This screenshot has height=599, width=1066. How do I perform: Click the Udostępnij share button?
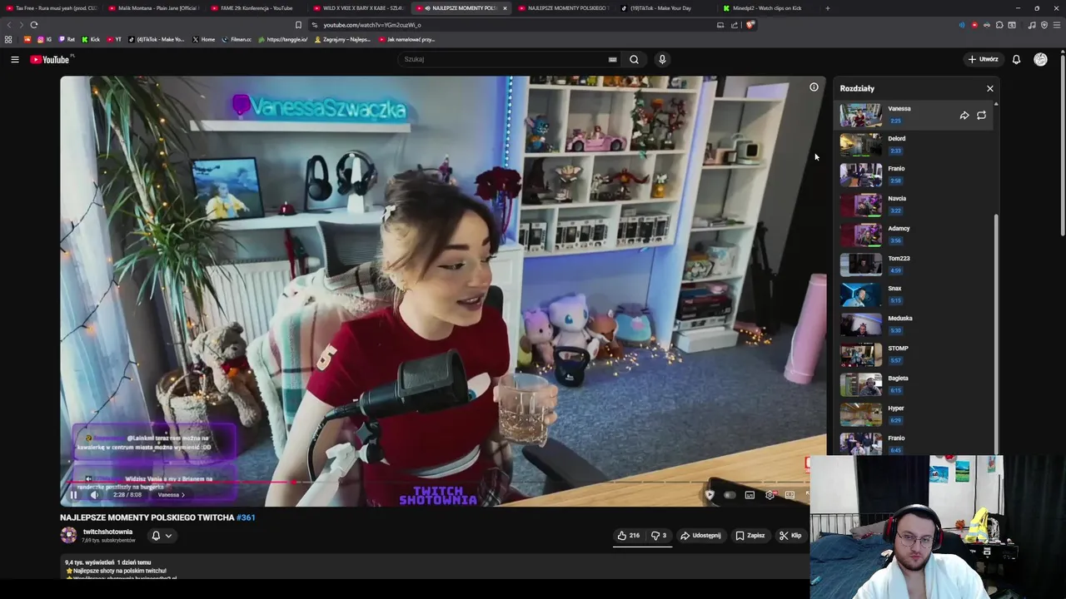[700, 536]
